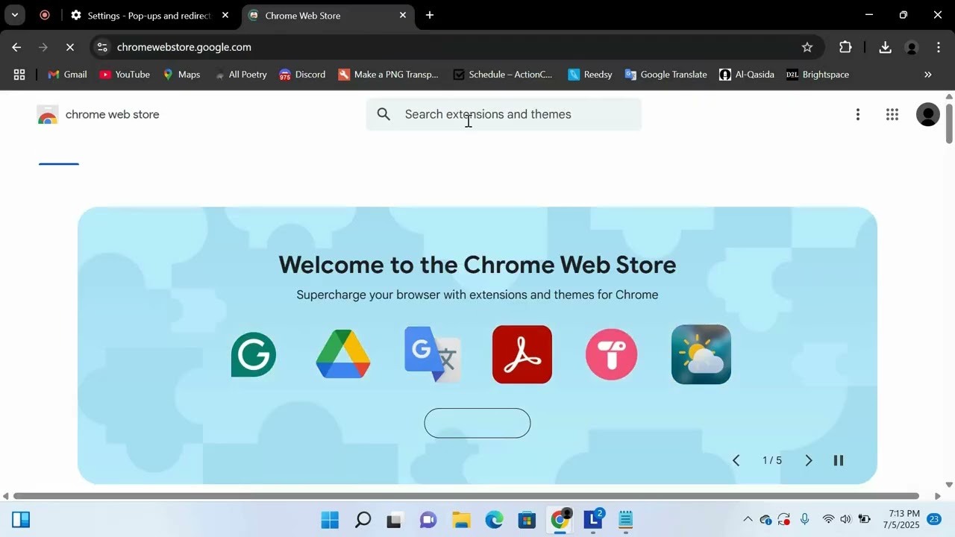Open the clock and date panel
This screenshot has width=955, height=537.
point(901,519)
